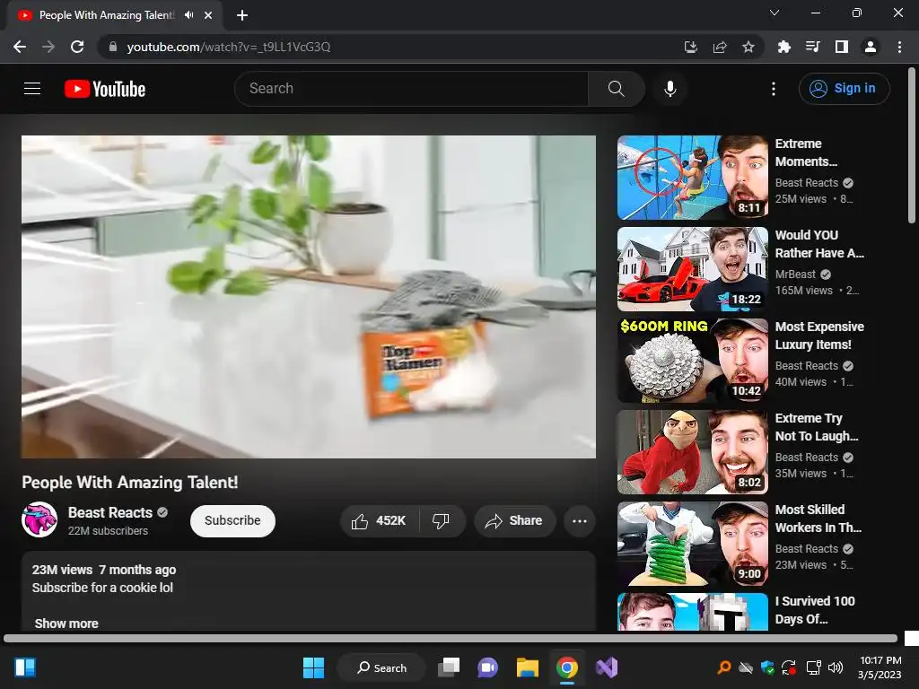Click the horizontal scrollbar at bottom
This screenshot has width=919, height=689.
click(451, 638)
